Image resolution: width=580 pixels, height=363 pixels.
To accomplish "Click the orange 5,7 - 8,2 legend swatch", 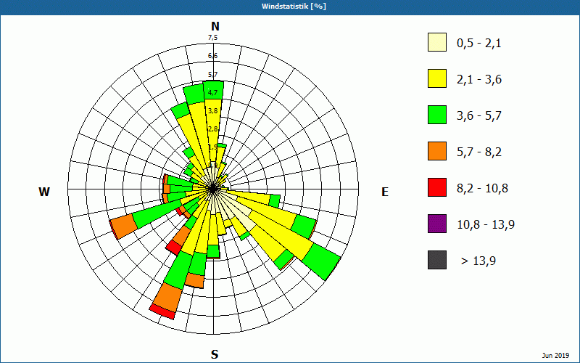I will (x=437, y=151).
